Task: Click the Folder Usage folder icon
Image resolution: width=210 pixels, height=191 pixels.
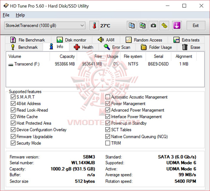Action: (144, 47)
